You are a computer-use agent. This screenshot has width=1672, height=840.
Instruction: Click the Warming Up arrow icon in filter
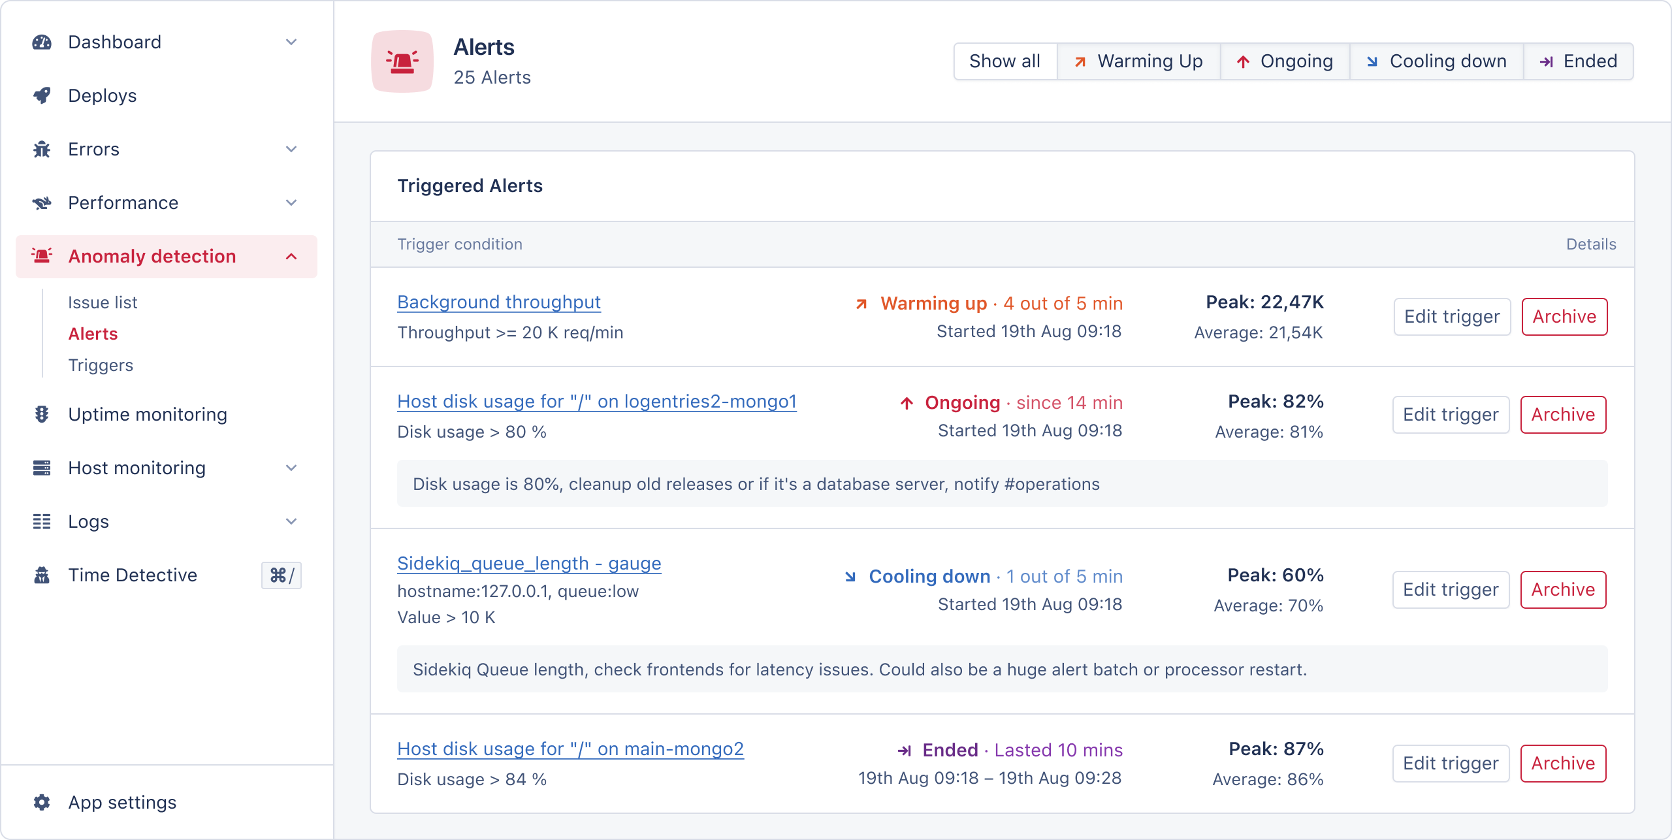coord(1080,62)
